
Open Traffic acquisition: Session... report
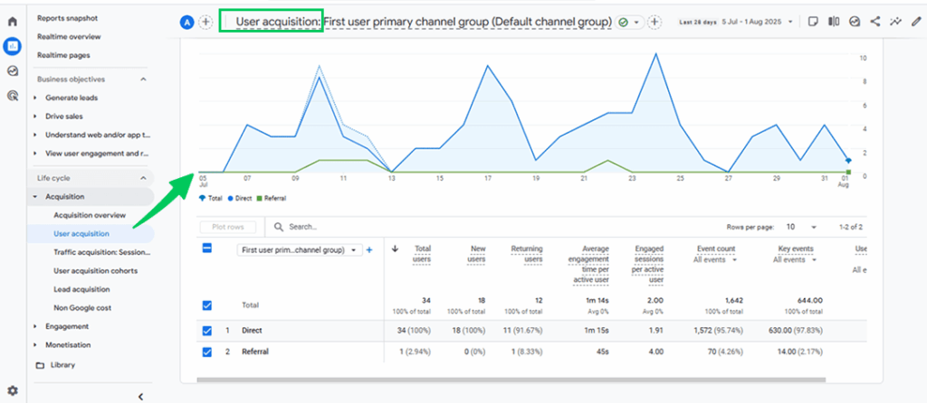point(101,252)
